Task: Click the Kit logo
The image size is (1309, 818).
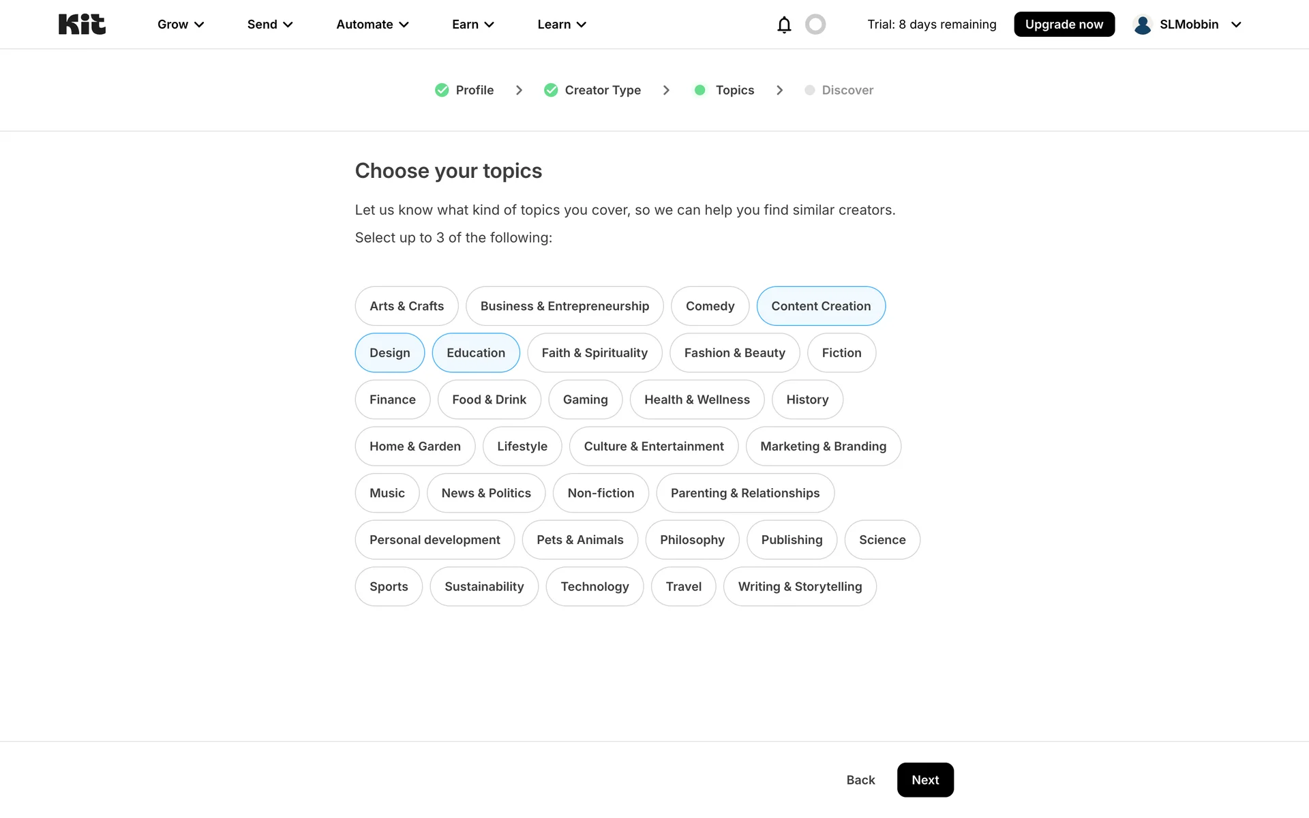Action: pyautogui.click(x=82, y=25)
